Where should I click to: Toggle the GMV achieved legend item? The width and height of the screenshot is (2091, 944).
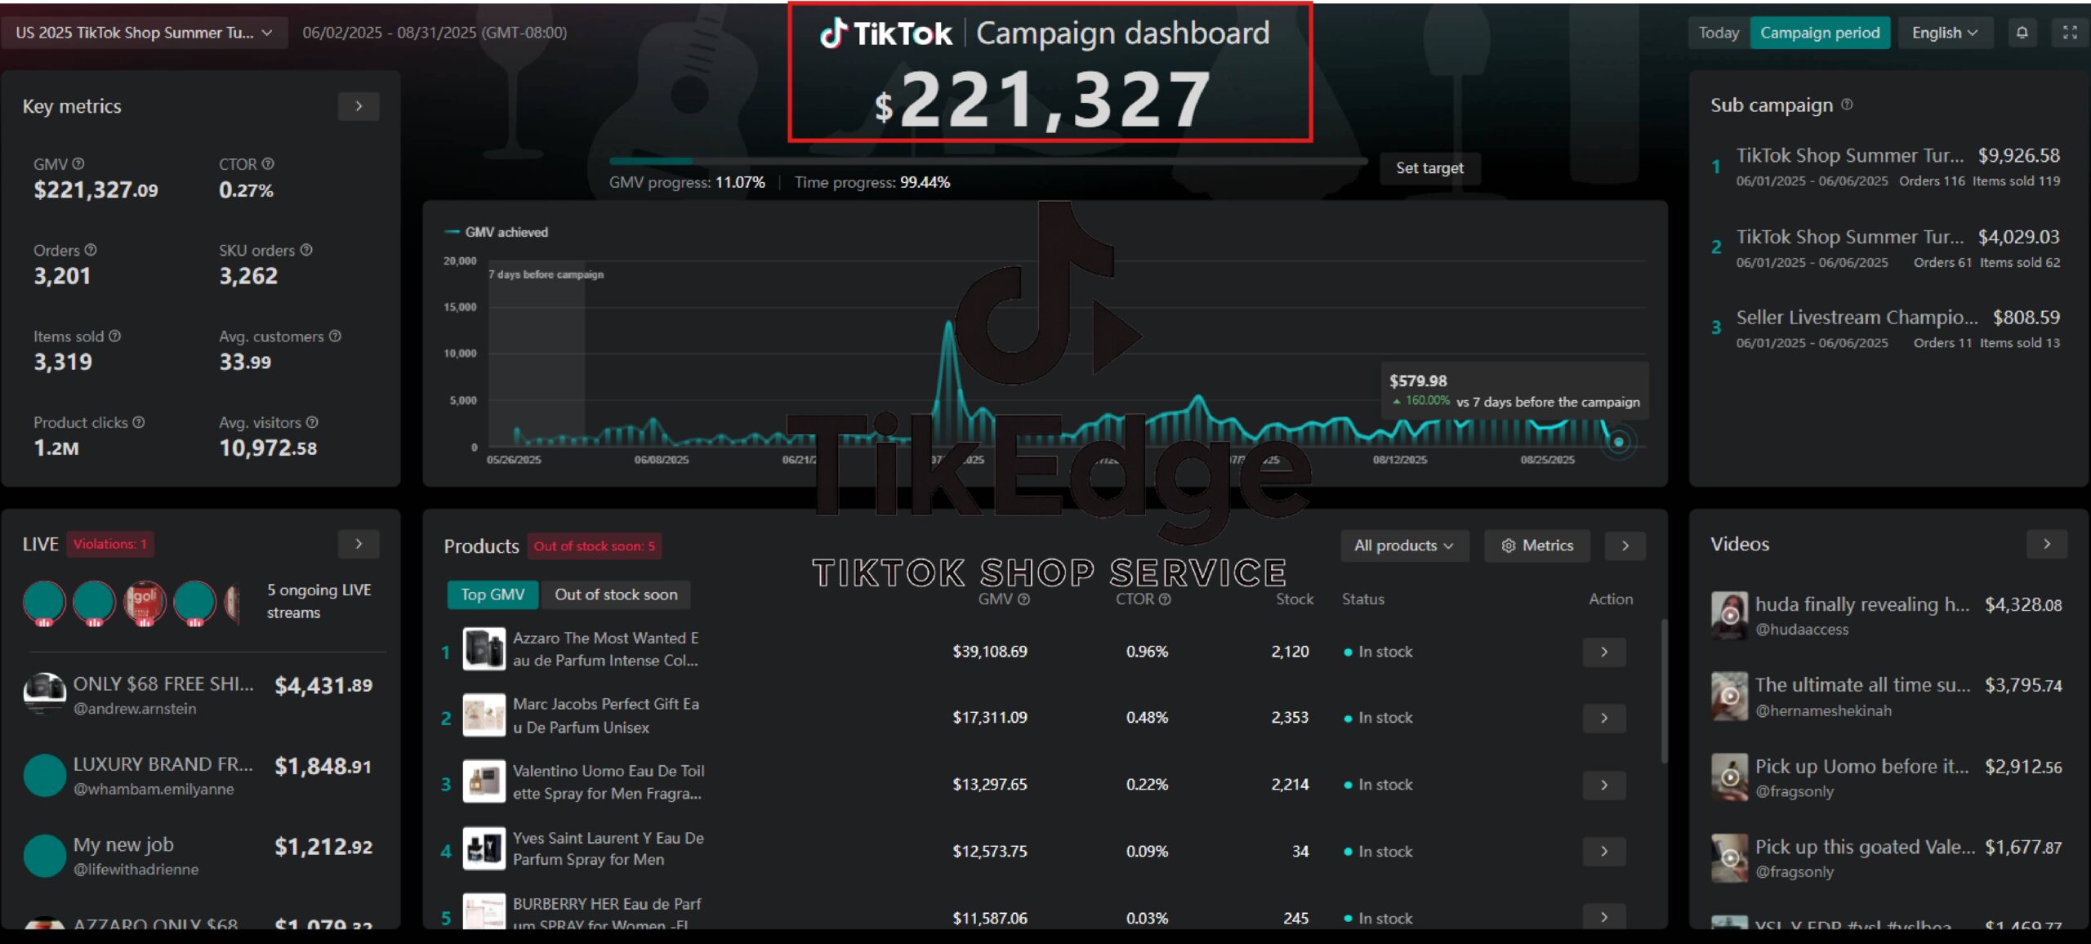coord(496,233)
